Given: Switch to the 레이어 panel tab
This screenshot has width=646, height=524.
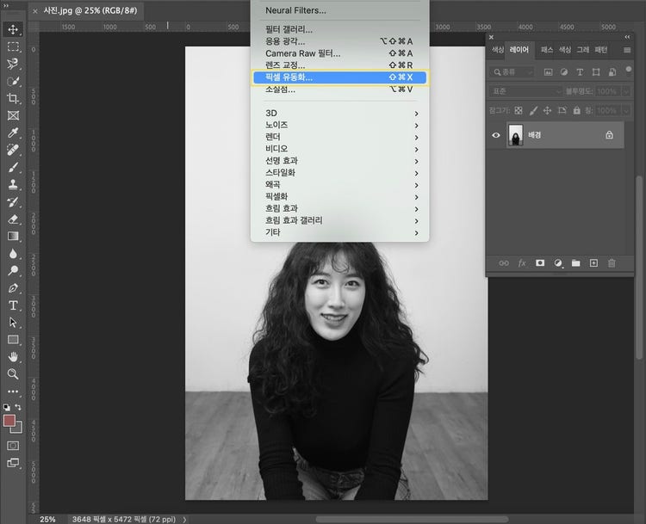Looking at the screenshot, I should pyautogui.click(x=519, y=50).
